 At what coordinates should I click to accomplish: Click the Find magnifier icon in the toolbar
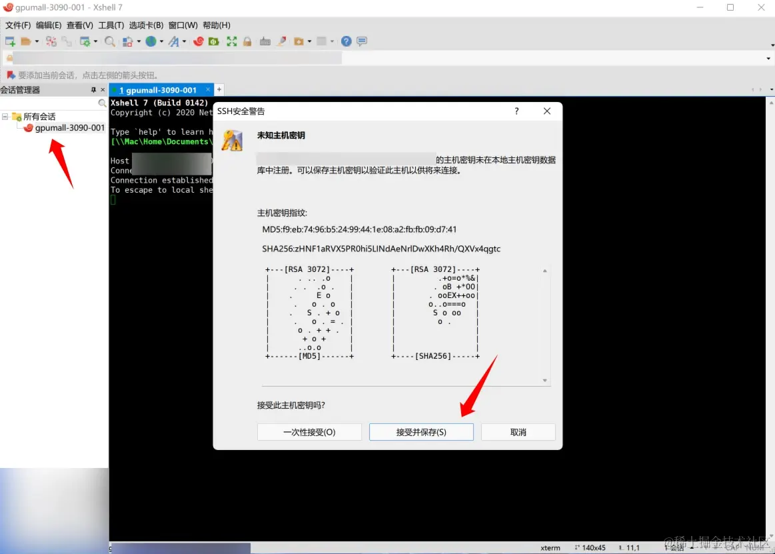click(110, 41)
